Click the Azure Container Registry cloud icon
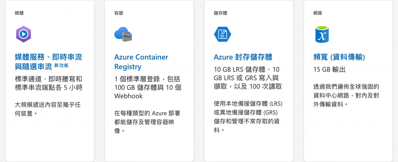The height and width of the screenshot is (162, 398). click(124, 34)
